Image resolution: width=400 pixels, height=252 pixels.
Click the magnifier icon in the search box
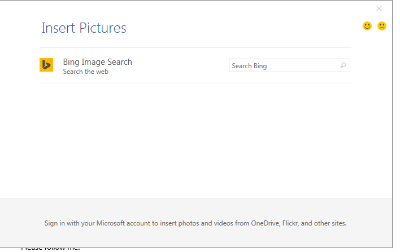(343, 66)
